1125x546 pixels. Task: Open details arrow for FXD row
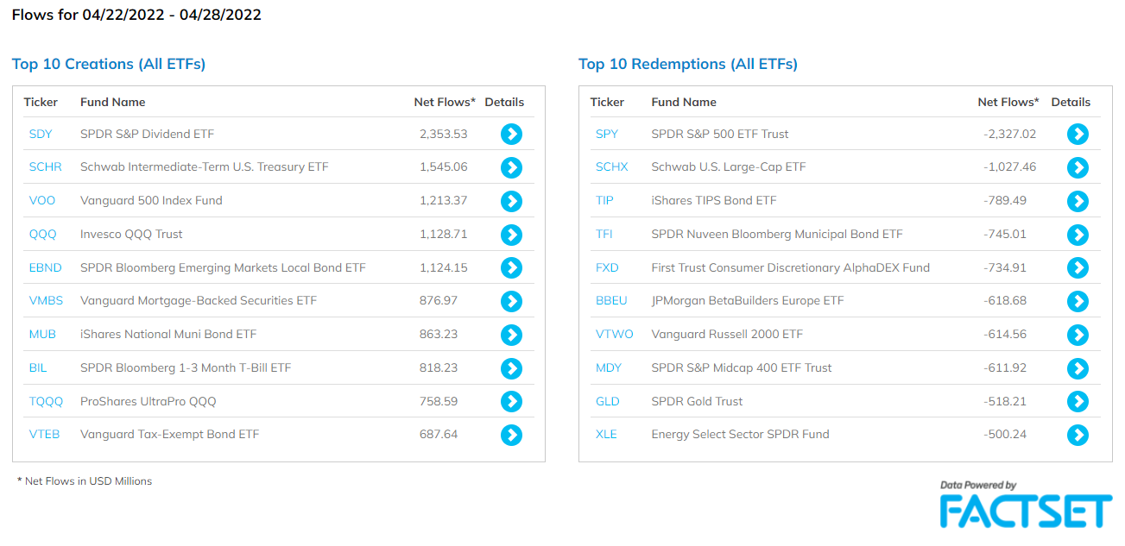click(1078, 267)
